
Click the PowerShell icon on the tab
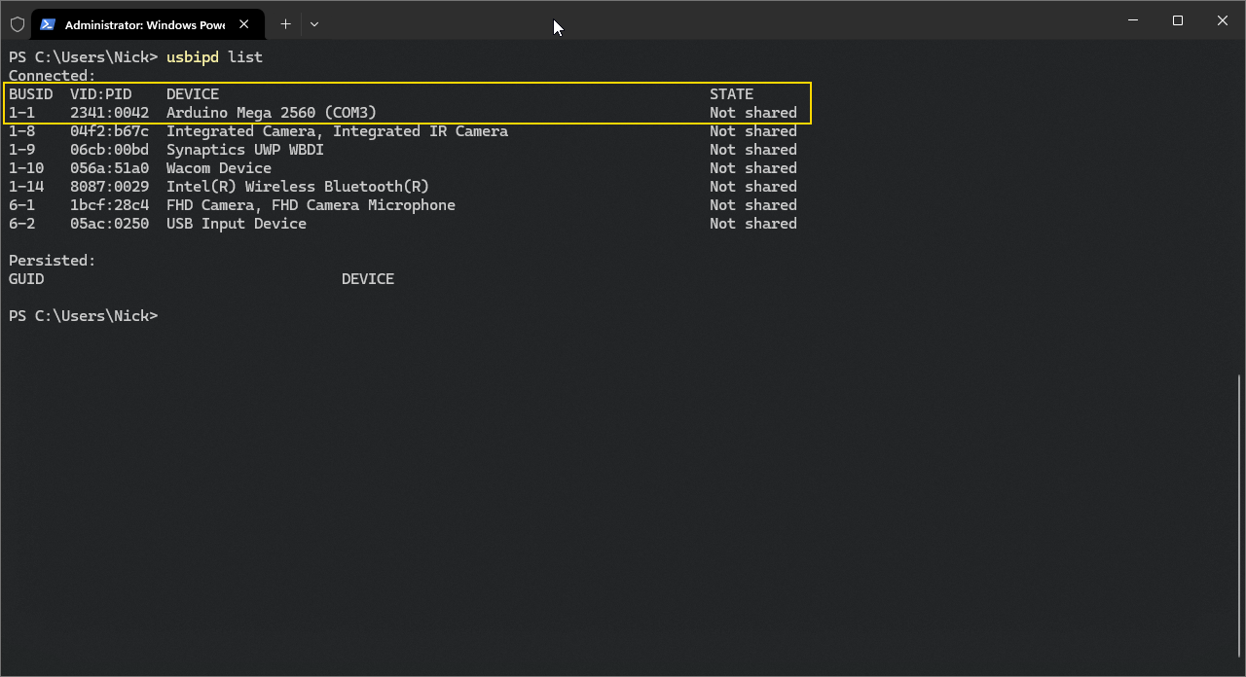point(47,24)
